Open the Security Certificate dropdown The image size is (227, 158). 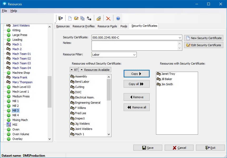pos(180,38)
